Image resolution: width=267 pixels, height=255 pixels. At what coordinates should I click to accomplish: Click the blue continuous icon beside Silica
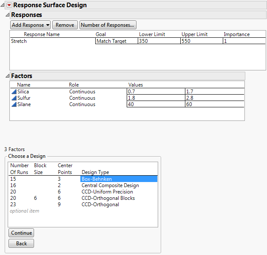click(x=14, y=92)
